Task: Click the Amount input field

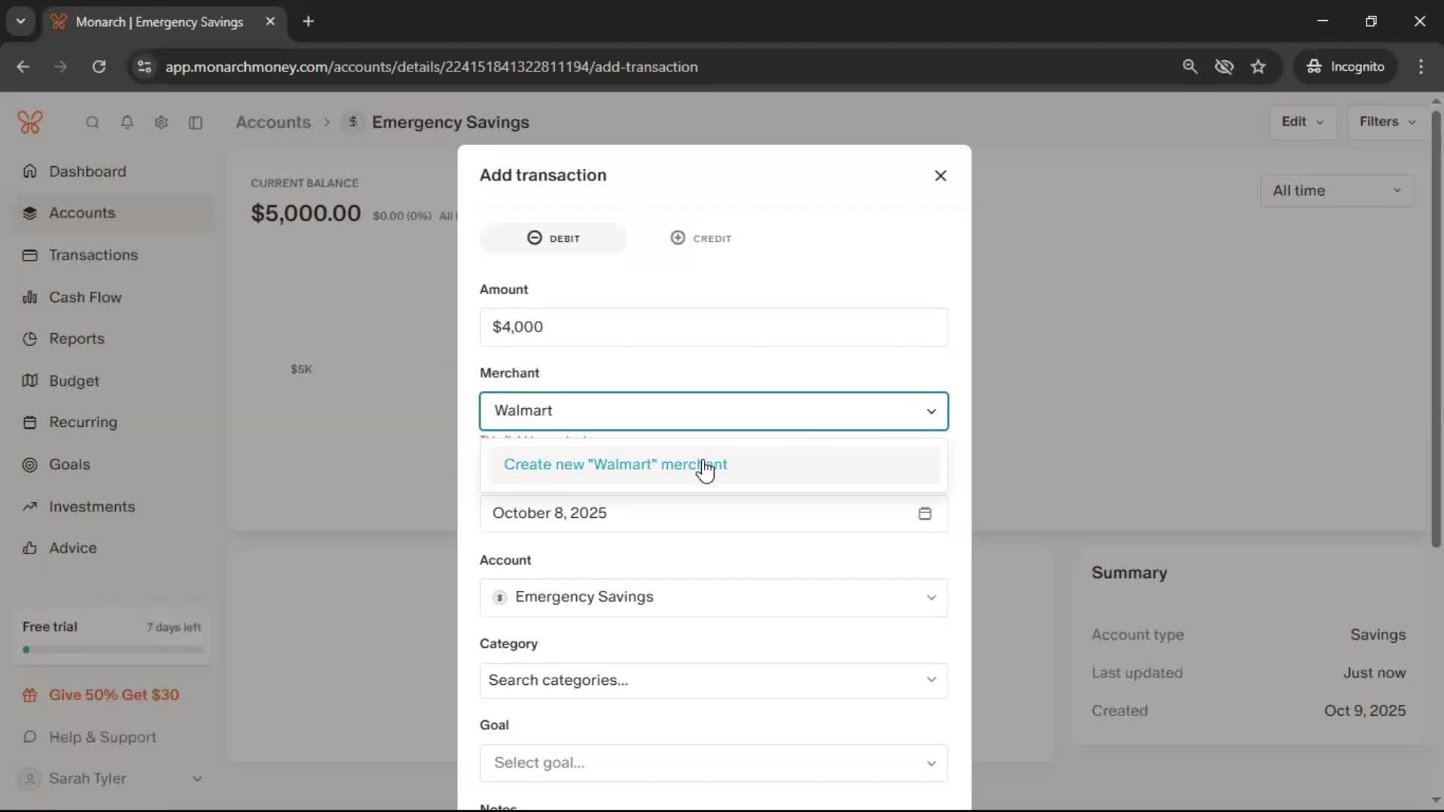Action: tap(713, 327)
